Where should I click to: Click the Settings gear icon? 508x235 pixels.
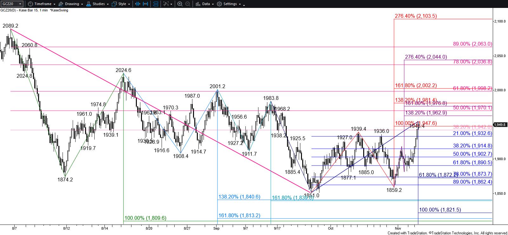pyautogui.click(x=219, y=4)
